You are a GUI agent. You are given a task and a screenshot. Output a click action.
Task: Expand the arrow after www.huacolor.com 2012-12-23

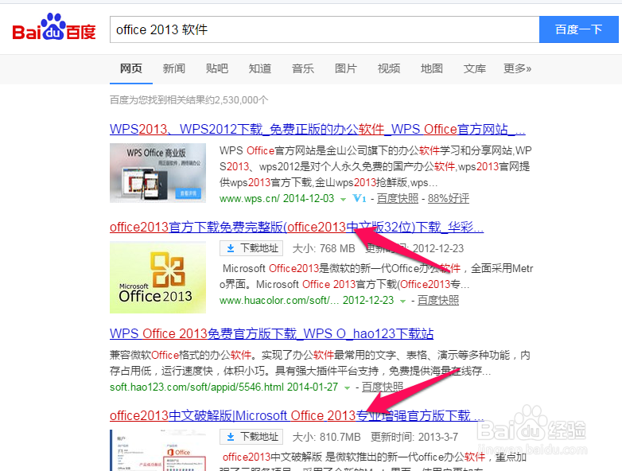402,302
